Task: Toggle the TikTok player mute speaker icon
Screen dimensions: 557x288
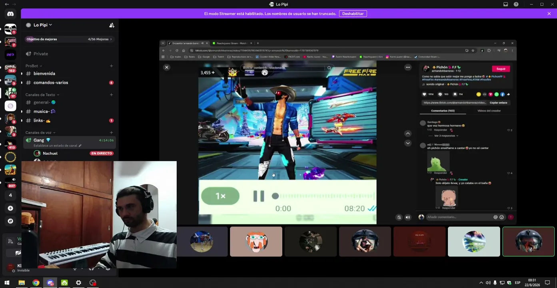Action: 407,217
